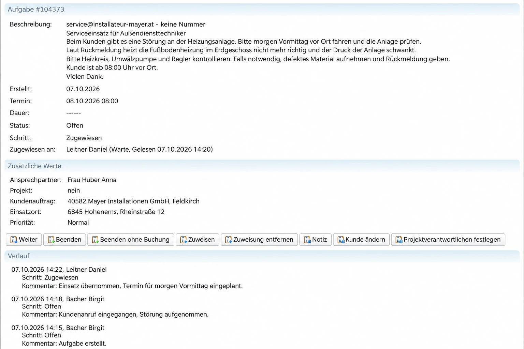The height and width of the screenshot is (349, 524).
Task: Click the Beenden button icon
Action: (x=51, y=240)
